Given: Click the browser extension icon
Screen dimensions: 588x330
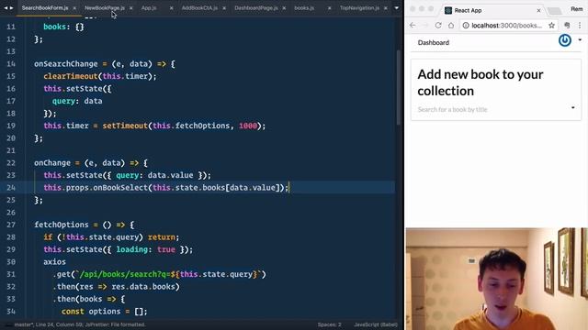Looking at the screenshot, I should [567, 25].
